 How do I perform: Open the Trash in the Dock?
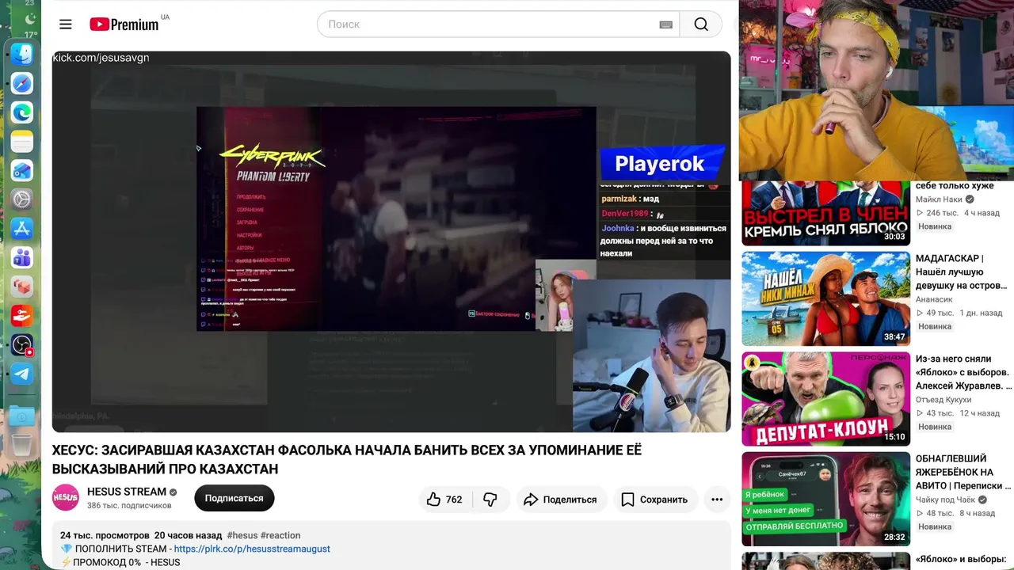[x=22, y=445]
